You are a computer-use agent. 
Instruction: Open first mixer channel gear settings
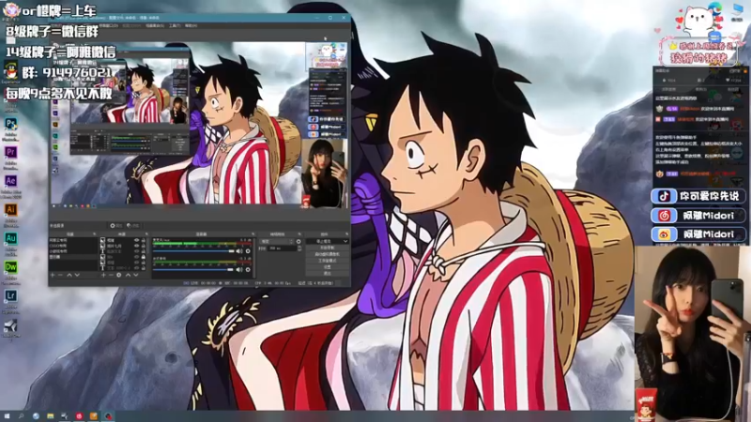pos(248,251)
